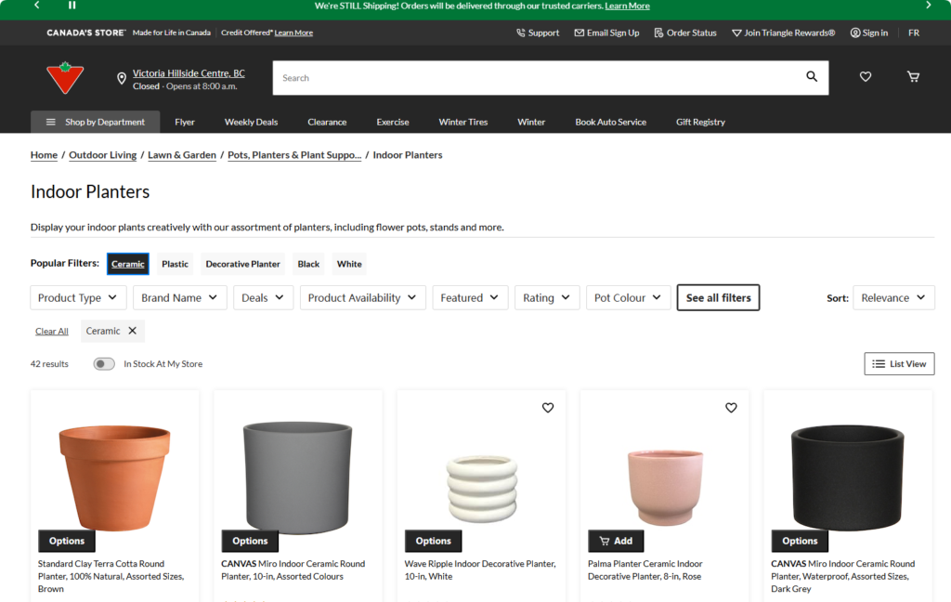The height and width of the screenshot is (602, 951).
Task: Go to Weekly Deals tab
Action: (251, 122)
